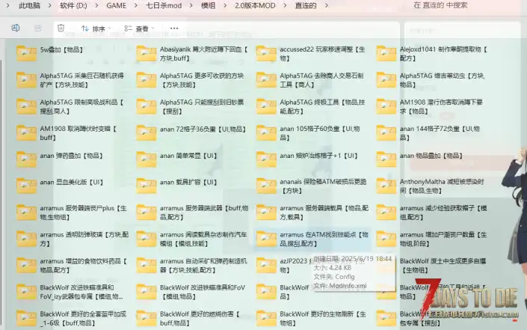Click the arramus 服务器端武器 folder name
Viewport: 527px width, 330px height.
click(x=204, y=213)
